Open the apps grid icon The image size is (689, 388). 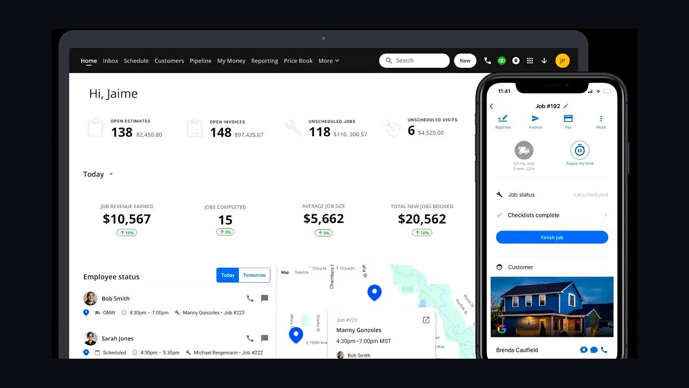(x=530, y=60)
